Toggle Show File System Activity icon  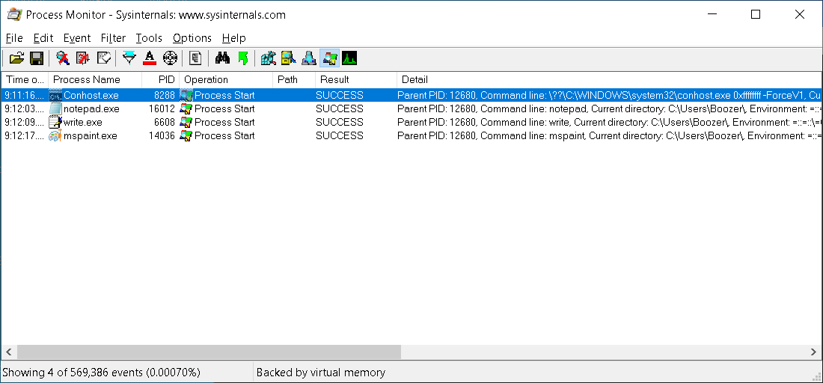(x=289, y=58)
